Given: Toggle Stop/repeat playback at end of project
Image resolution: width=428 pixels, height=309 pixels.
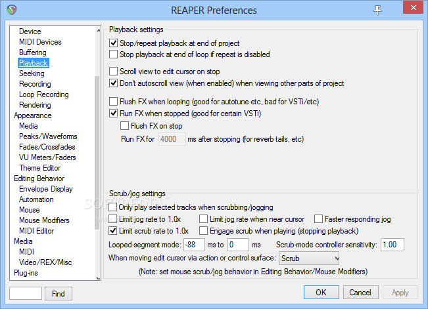Looking at the screenshot, I should point(113,43).
